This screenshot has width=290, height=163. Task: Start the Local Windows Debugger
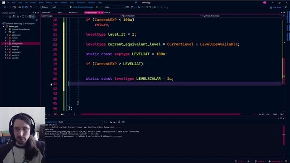82,7
